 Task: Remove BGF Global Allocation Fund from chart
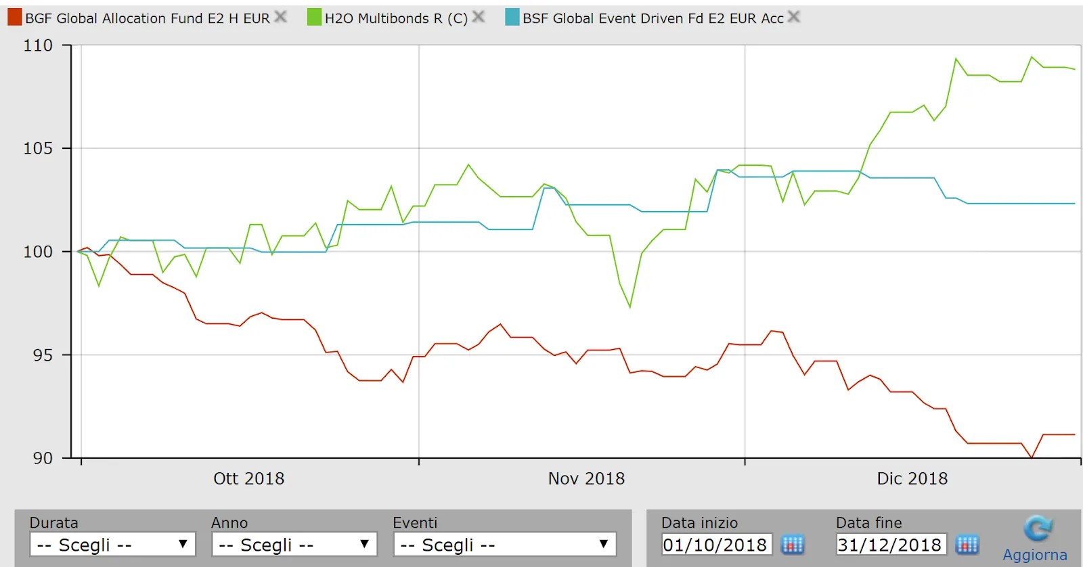click(x=280, y=17)
